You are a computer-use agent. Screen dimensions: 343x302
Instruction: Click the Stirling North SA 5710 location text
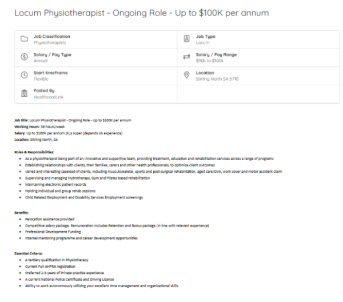[217, 79]
